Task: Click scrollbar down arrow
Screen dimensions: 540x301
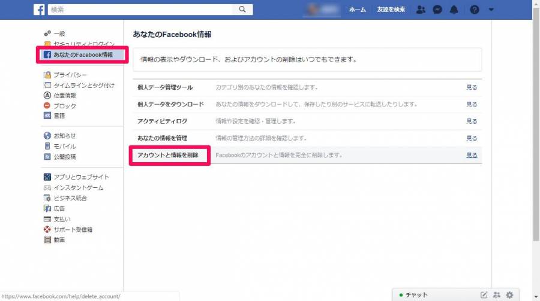Action: pyautogui.click(x=536, y=297)
